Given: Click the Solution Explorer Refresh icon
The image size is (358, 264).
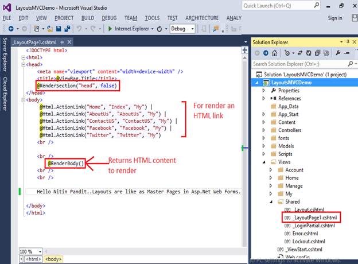Looking at the screenshot, I should pos(309,53).
